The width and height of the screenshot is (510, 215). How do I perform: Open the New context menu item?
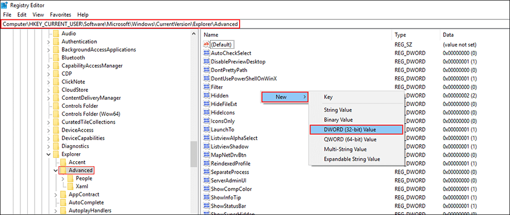click(x=285, y=97)
